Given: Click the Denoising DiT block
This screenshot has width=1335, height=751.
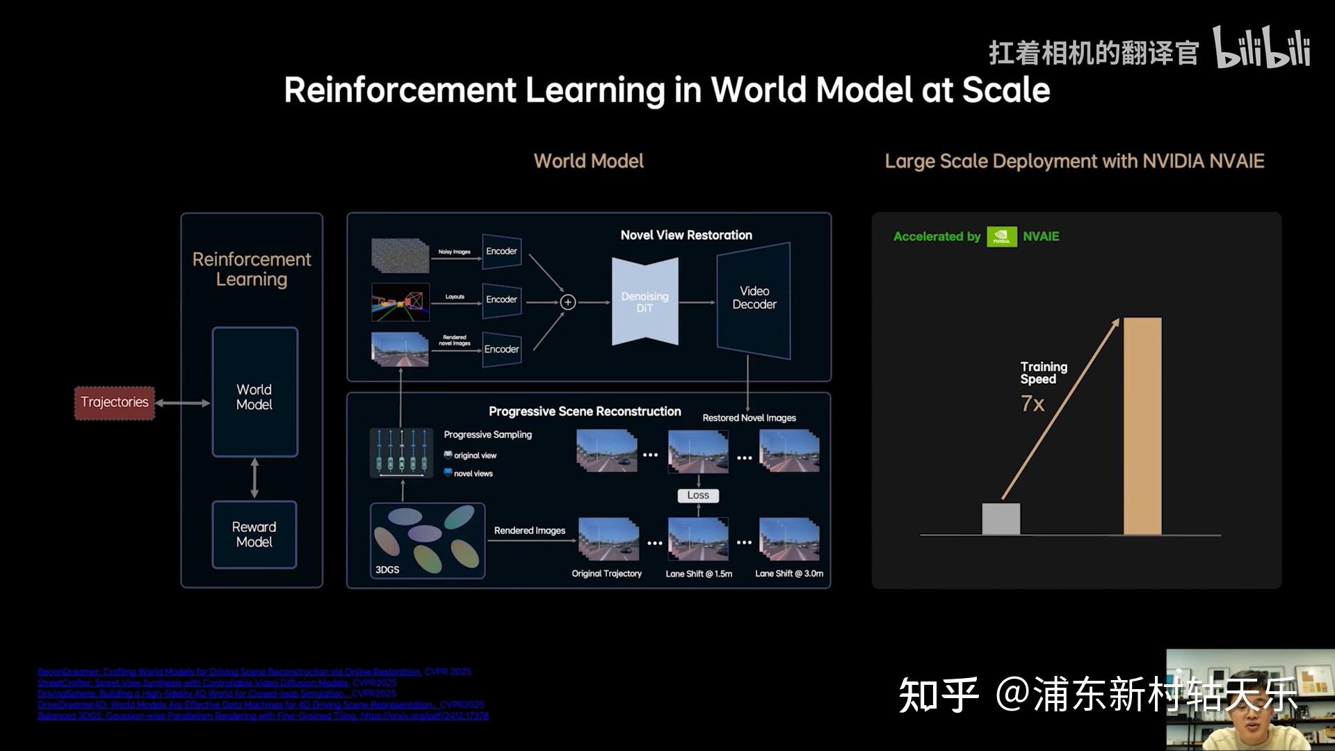Looking at the screenshot, I should pyautogui.click(x=645, y=302).
